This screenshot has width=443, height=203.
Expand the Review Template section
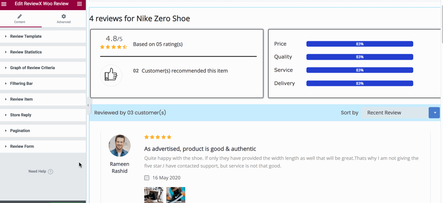click(x=26, y=36)
